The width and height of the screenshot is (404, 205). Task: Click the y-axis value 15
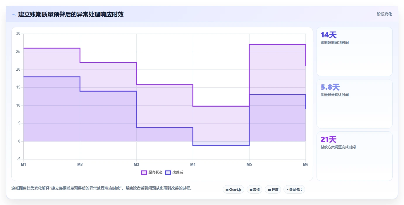[x=18, y=87]
